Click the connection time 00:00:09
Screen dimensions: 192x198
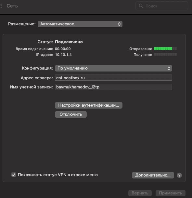(63, 49)
